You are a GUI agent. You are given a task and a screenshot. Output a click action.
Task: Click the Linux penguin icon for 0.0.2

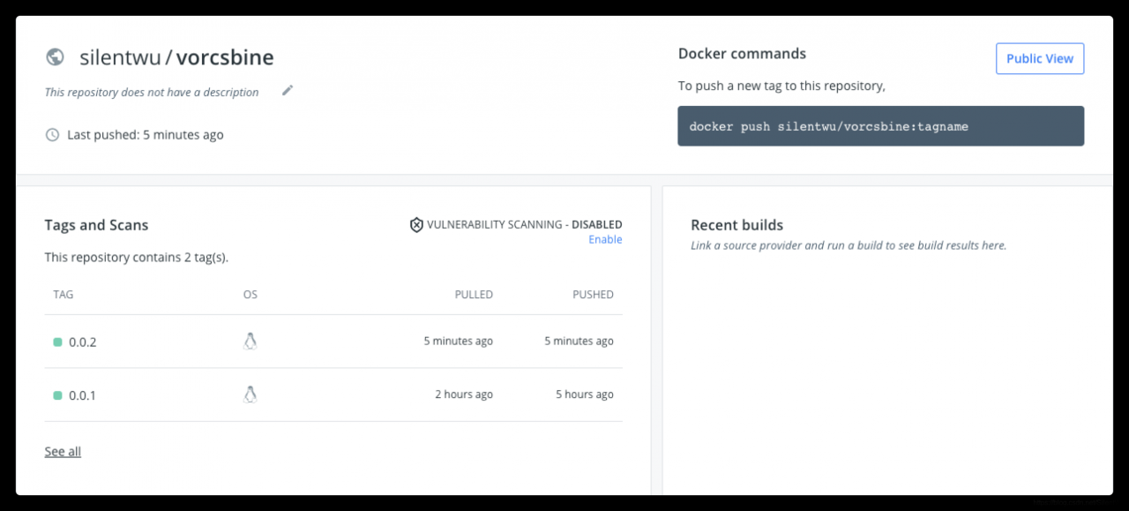[250, 342]
